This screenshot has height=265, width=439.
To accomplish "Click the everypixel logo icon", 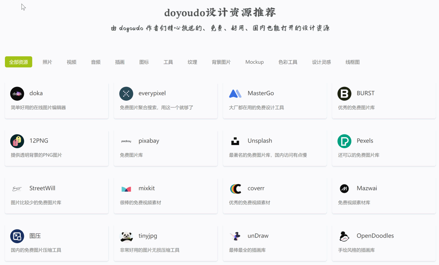I will point(126,94).
